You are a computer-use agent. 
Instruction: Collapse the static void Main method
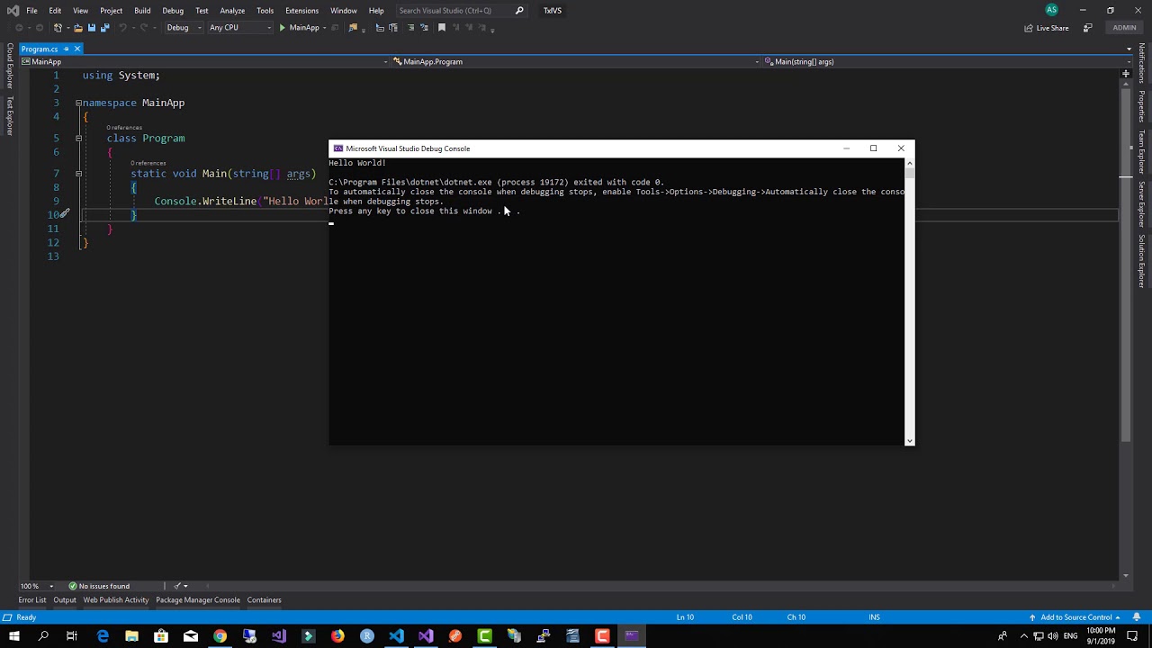pyautogui.click(x=78, y=173)
